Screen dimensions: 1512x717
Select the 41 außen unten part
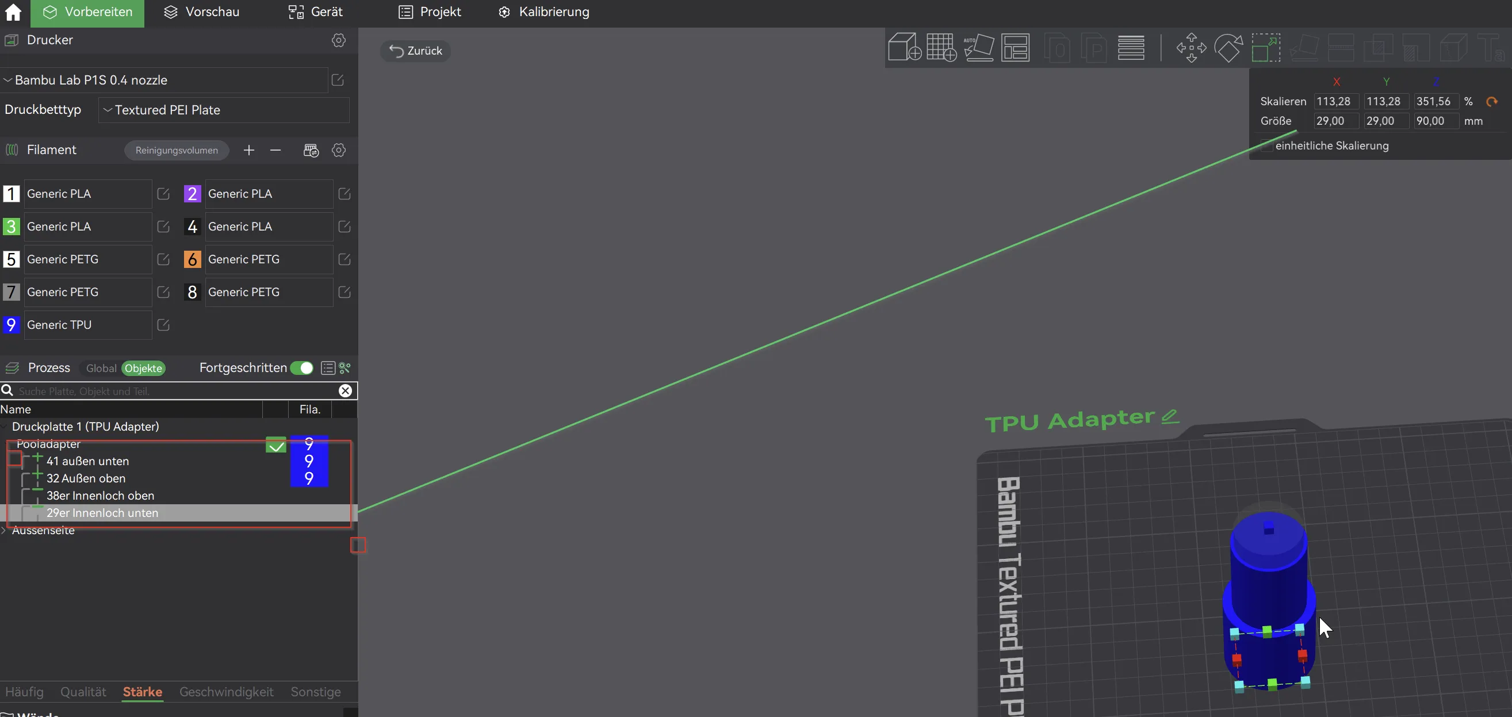click(x=87, y=461)
